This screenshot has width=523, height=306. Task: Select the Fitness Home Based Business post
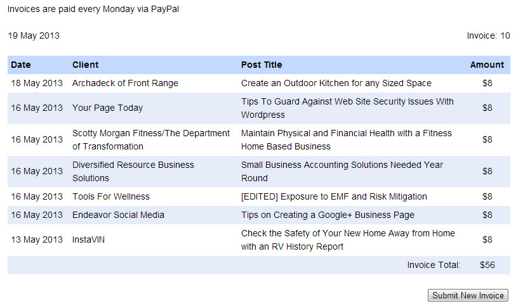pos(347,139)
